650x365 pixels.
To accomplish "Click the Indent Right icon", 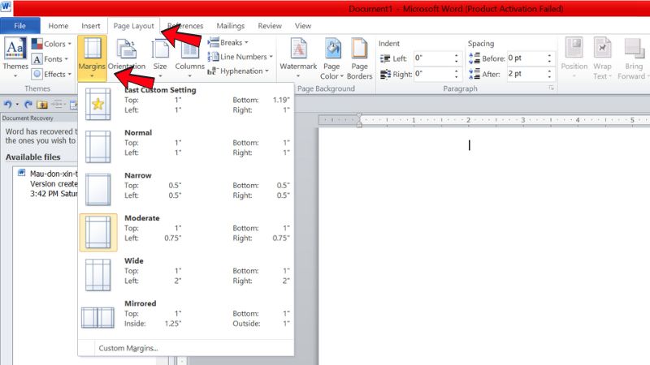I will 384,74.
